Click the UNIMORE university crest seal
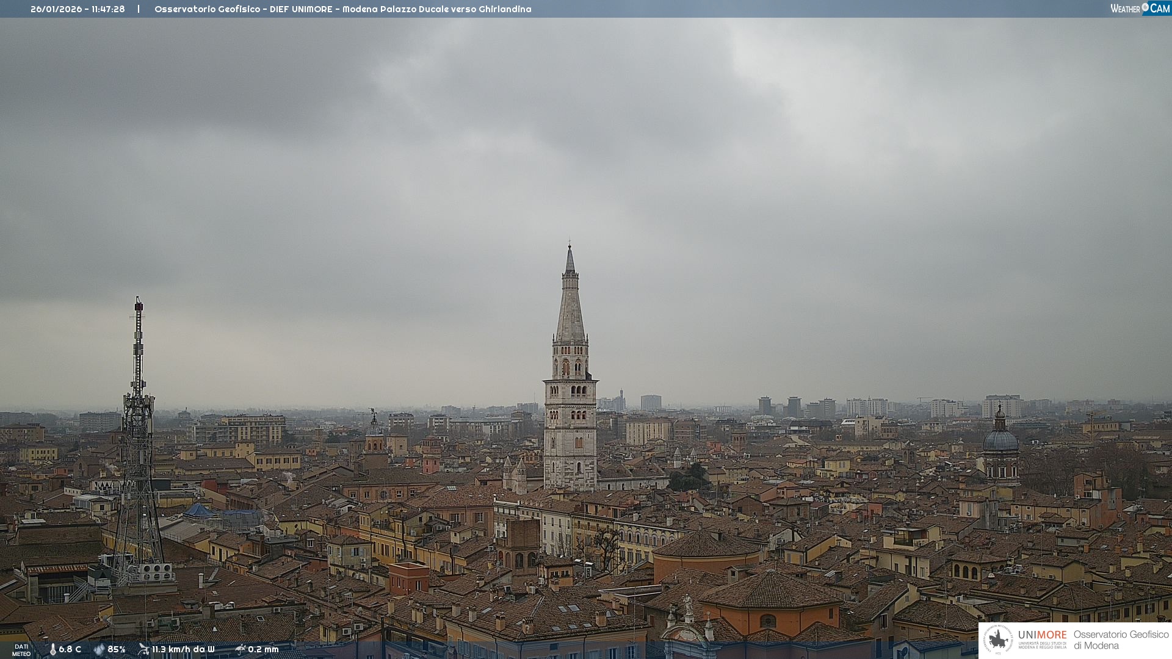This screenshot has width=1172, height=659. tap(998, 639)
